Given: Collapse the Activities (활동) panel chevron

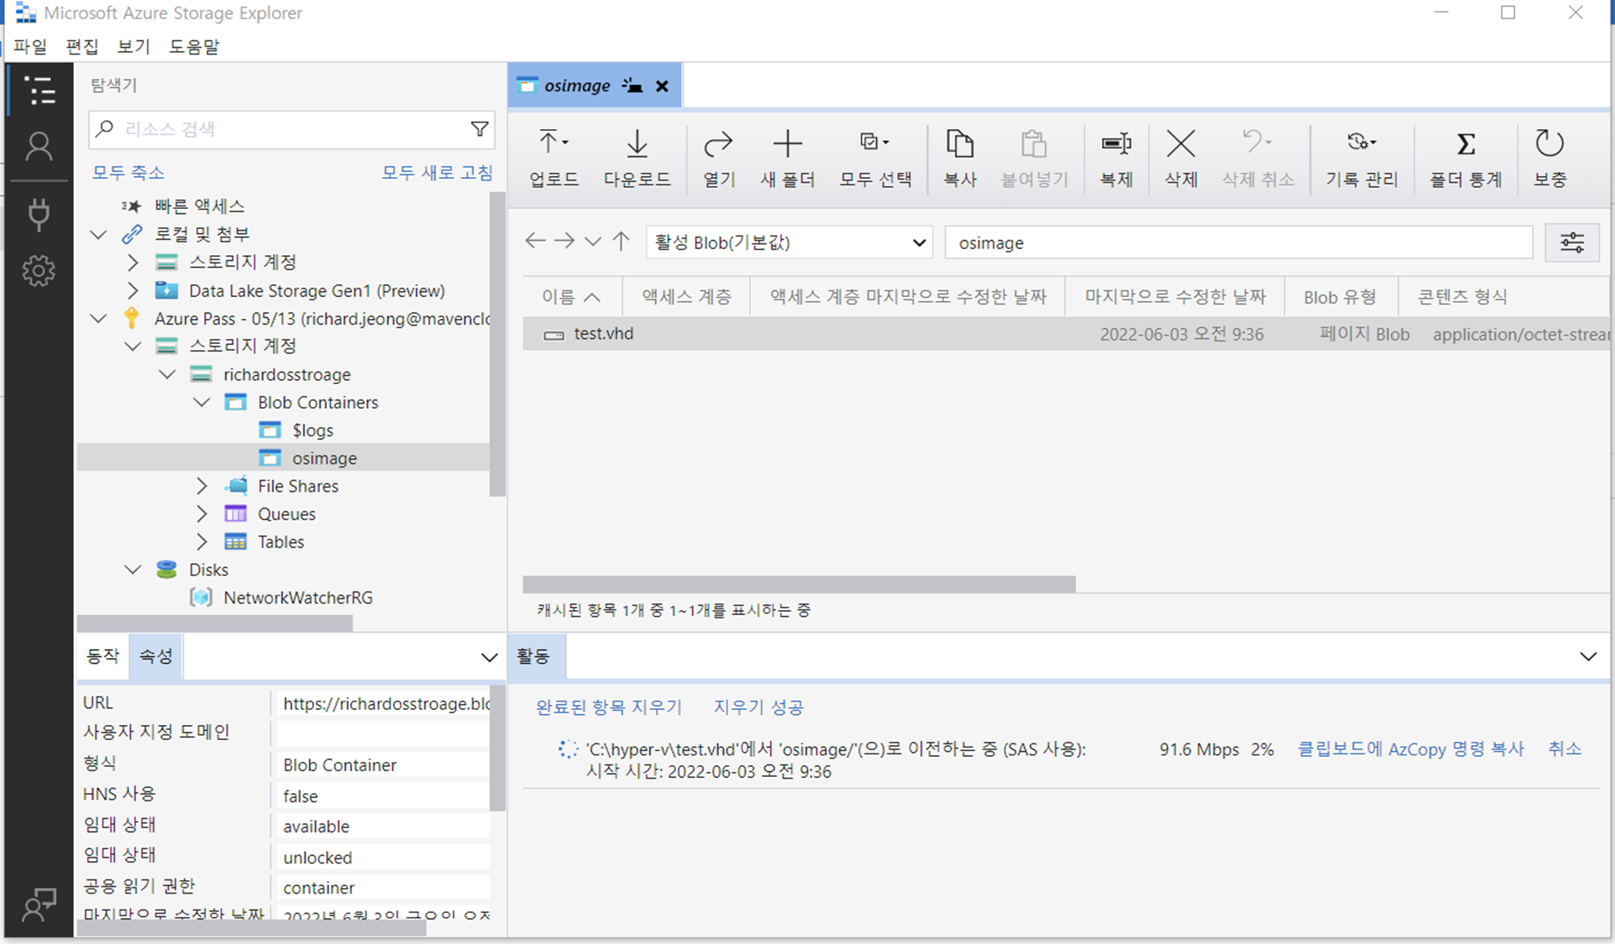Looking at the screenshot, I should pyautogui.click(x=1587, y=656).
